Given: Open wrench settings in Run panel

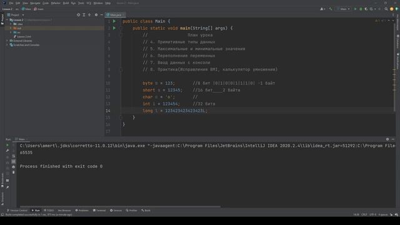Looking at the screenshot, I should [x=7, y=151].
